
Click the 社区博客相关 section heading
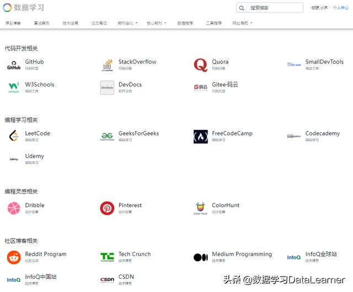[x=21, y=241]
